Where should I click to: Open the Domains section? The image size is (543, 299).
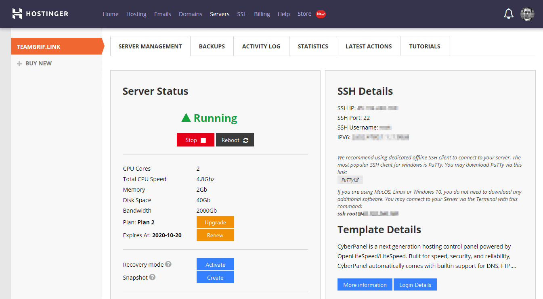[191, 14]
